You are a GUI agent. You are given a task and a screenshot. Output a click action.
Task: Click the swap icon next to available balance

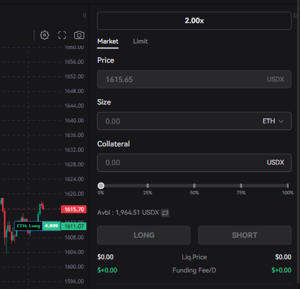(165, 212)
